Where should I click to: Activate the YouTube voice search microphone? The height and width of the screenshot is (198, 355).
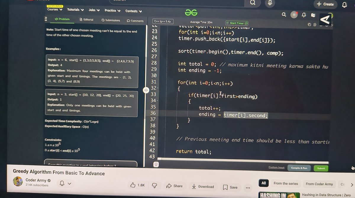[x=270, y=3]
